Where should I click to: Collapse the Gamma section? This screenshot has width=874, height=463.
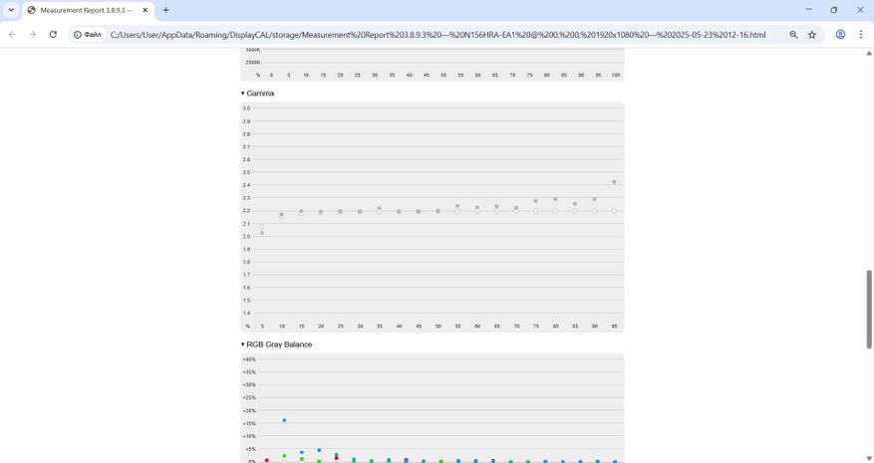click(257, 93)
